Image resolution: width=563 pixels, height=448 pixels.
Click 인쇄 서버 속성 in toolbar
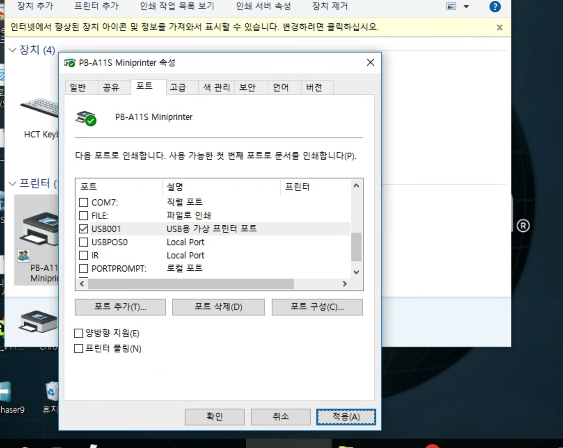coord(263,6)
